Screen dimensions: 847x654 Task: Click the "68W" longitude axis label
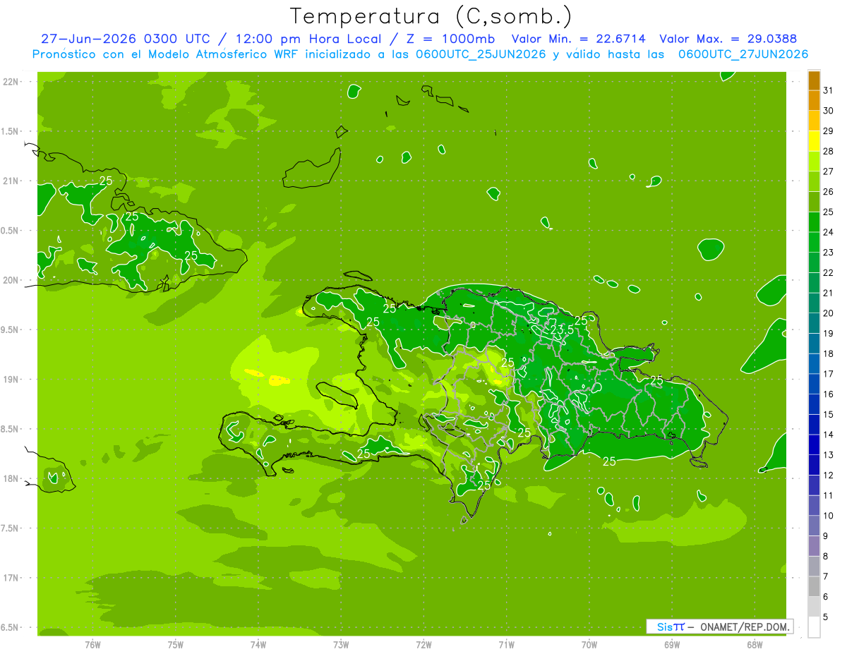click(755, 645)
